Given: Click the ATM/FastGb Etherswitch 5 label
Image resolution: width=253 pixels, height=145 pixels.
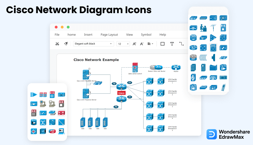Looking at the screenshot, I should [x=172, y=129].
